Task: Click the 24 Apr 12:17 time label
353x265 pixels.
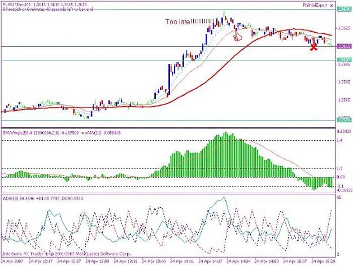Action: coord(41,262)
